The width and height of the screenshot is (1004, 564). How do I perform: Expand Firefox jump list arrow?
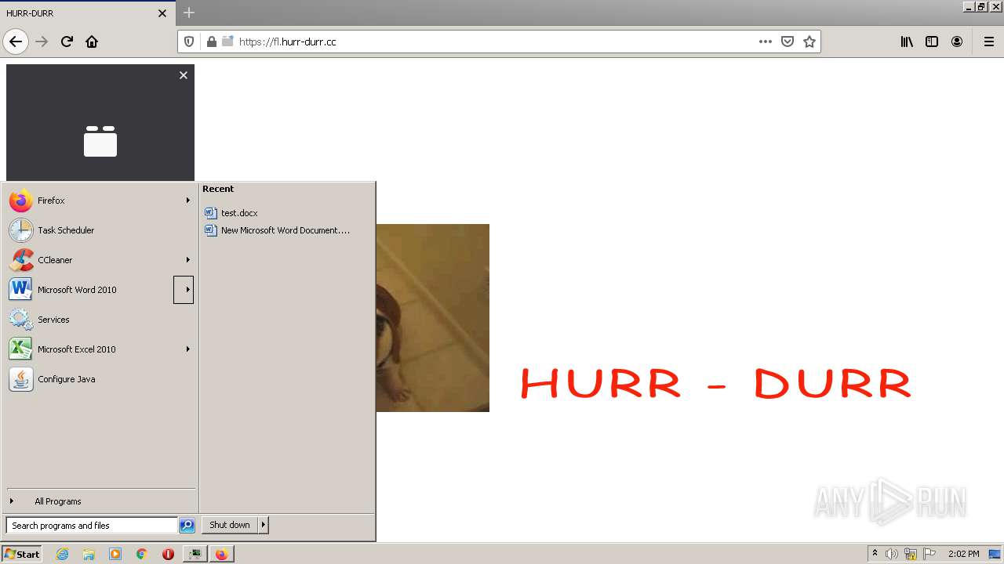pyautogui.click(x=187, y=201)
